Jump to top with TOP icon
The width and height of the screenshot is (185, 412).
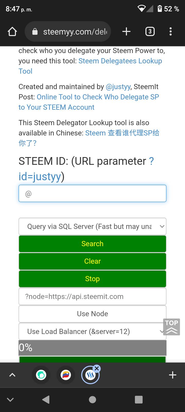point(172,327)
